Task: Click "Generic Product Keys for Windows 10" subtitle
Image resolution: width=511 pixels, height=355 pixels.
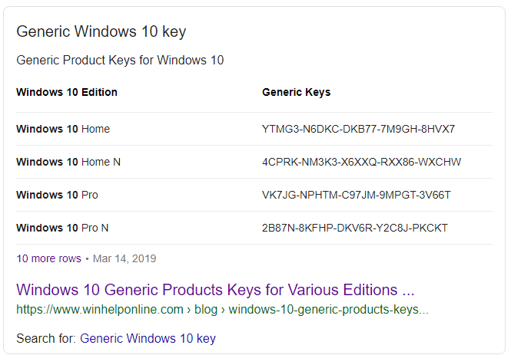Action: click(120, 60)
